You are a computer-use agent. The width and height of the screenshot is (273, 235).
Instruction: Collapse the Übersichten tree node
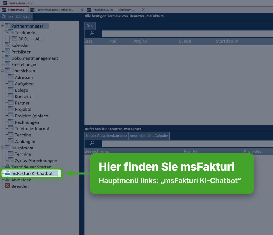[x=3, y=70]
